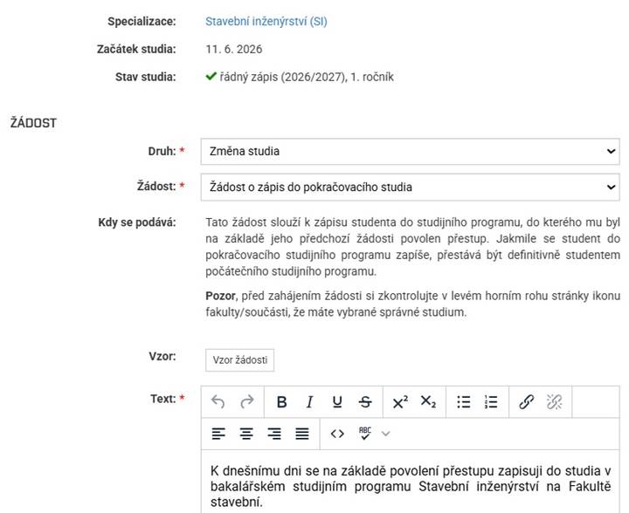This screenshot has width=629, height=513.
Task: Click the insert link icon
Action: pyautogui.click(x=526, y=401)
